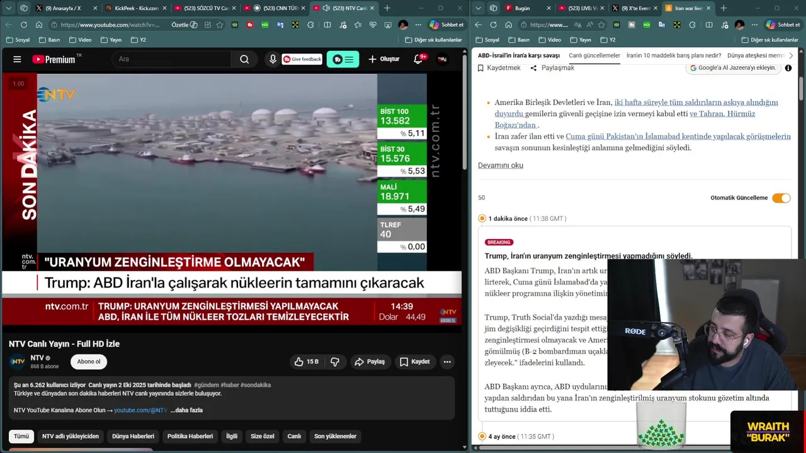
Task: Switch to the CNN TÜRK tab
Action: [x=275, y=8]
